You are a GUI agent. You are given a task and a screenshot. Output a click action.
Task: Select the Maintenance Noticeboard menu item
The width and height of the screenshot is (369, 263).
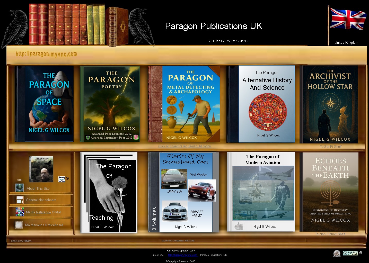(44, 225)
